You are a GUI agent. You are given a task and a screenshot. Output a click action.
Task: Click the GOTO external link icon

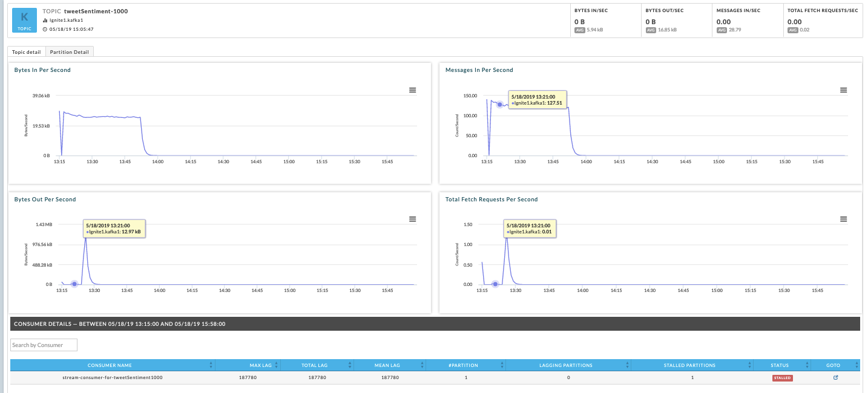[836, 378]
